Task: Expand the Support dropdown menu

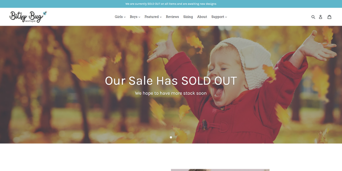Action: (219, 17)
